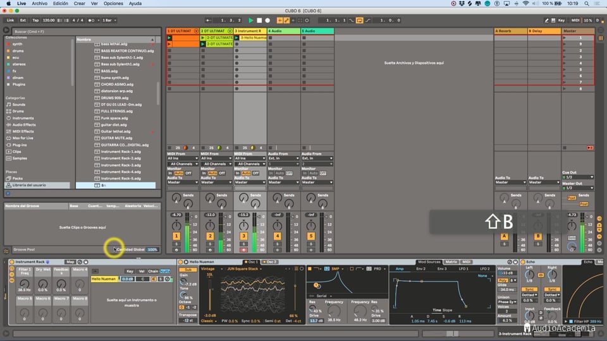Viewport: 607px width, 341px height.
Task: Click the Instrument Rack device activator
Action: pos(11,261)
